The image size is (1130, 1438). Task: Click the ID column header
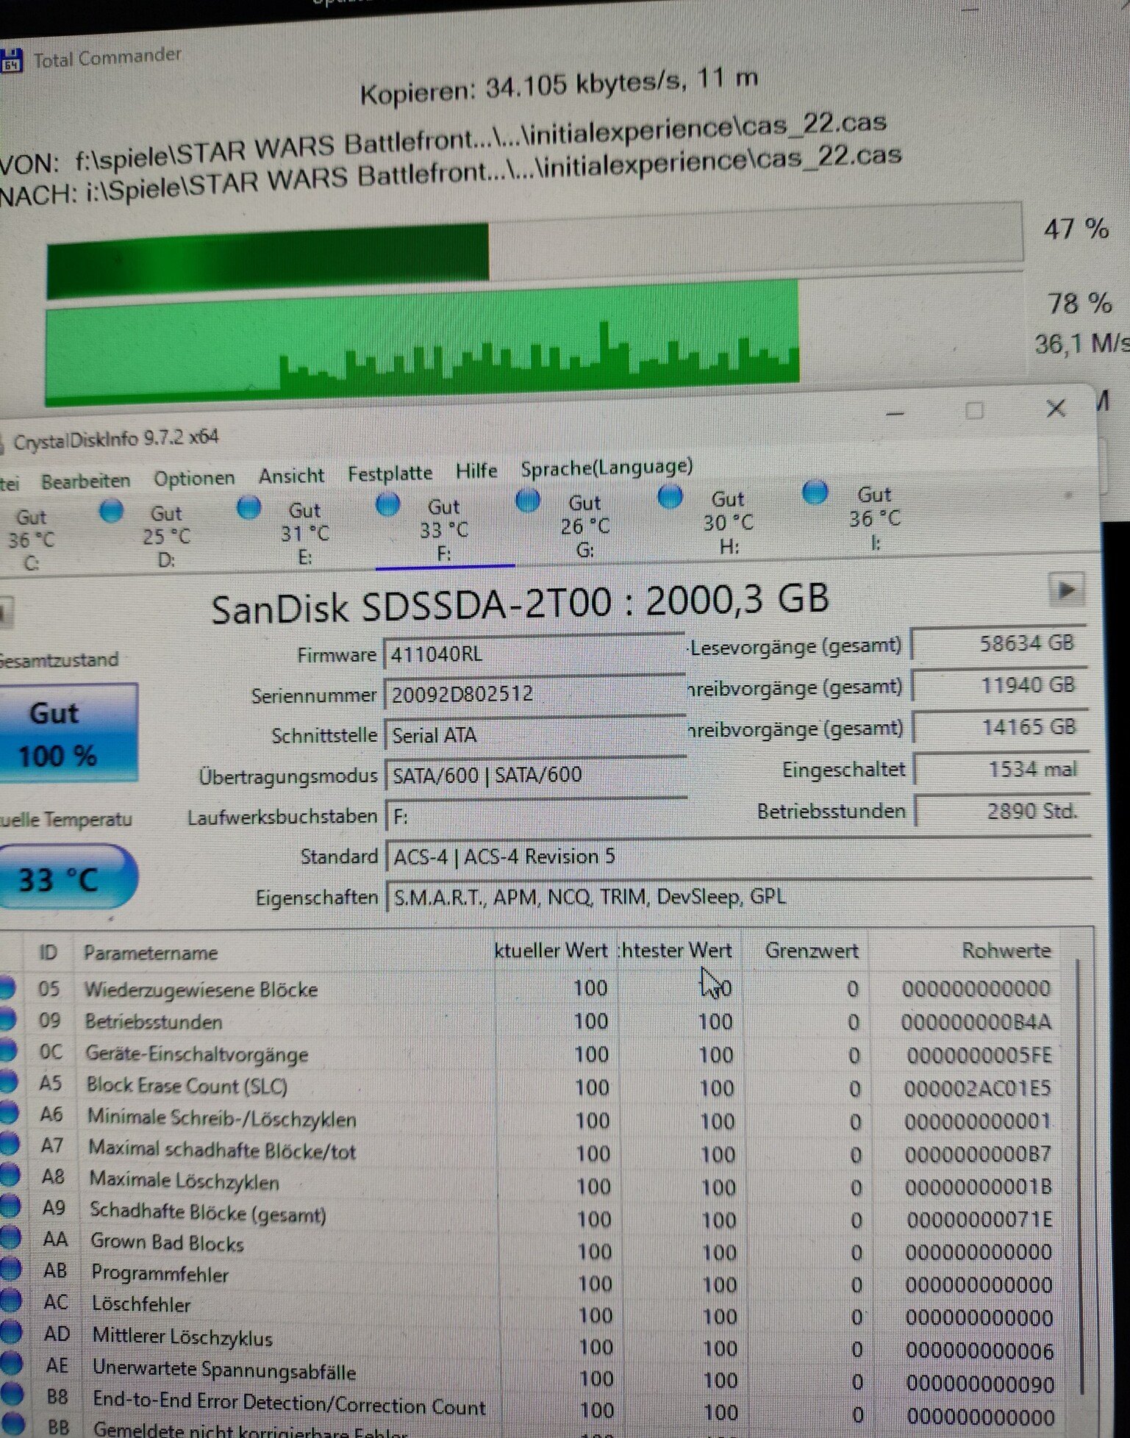tap(48, 953)
